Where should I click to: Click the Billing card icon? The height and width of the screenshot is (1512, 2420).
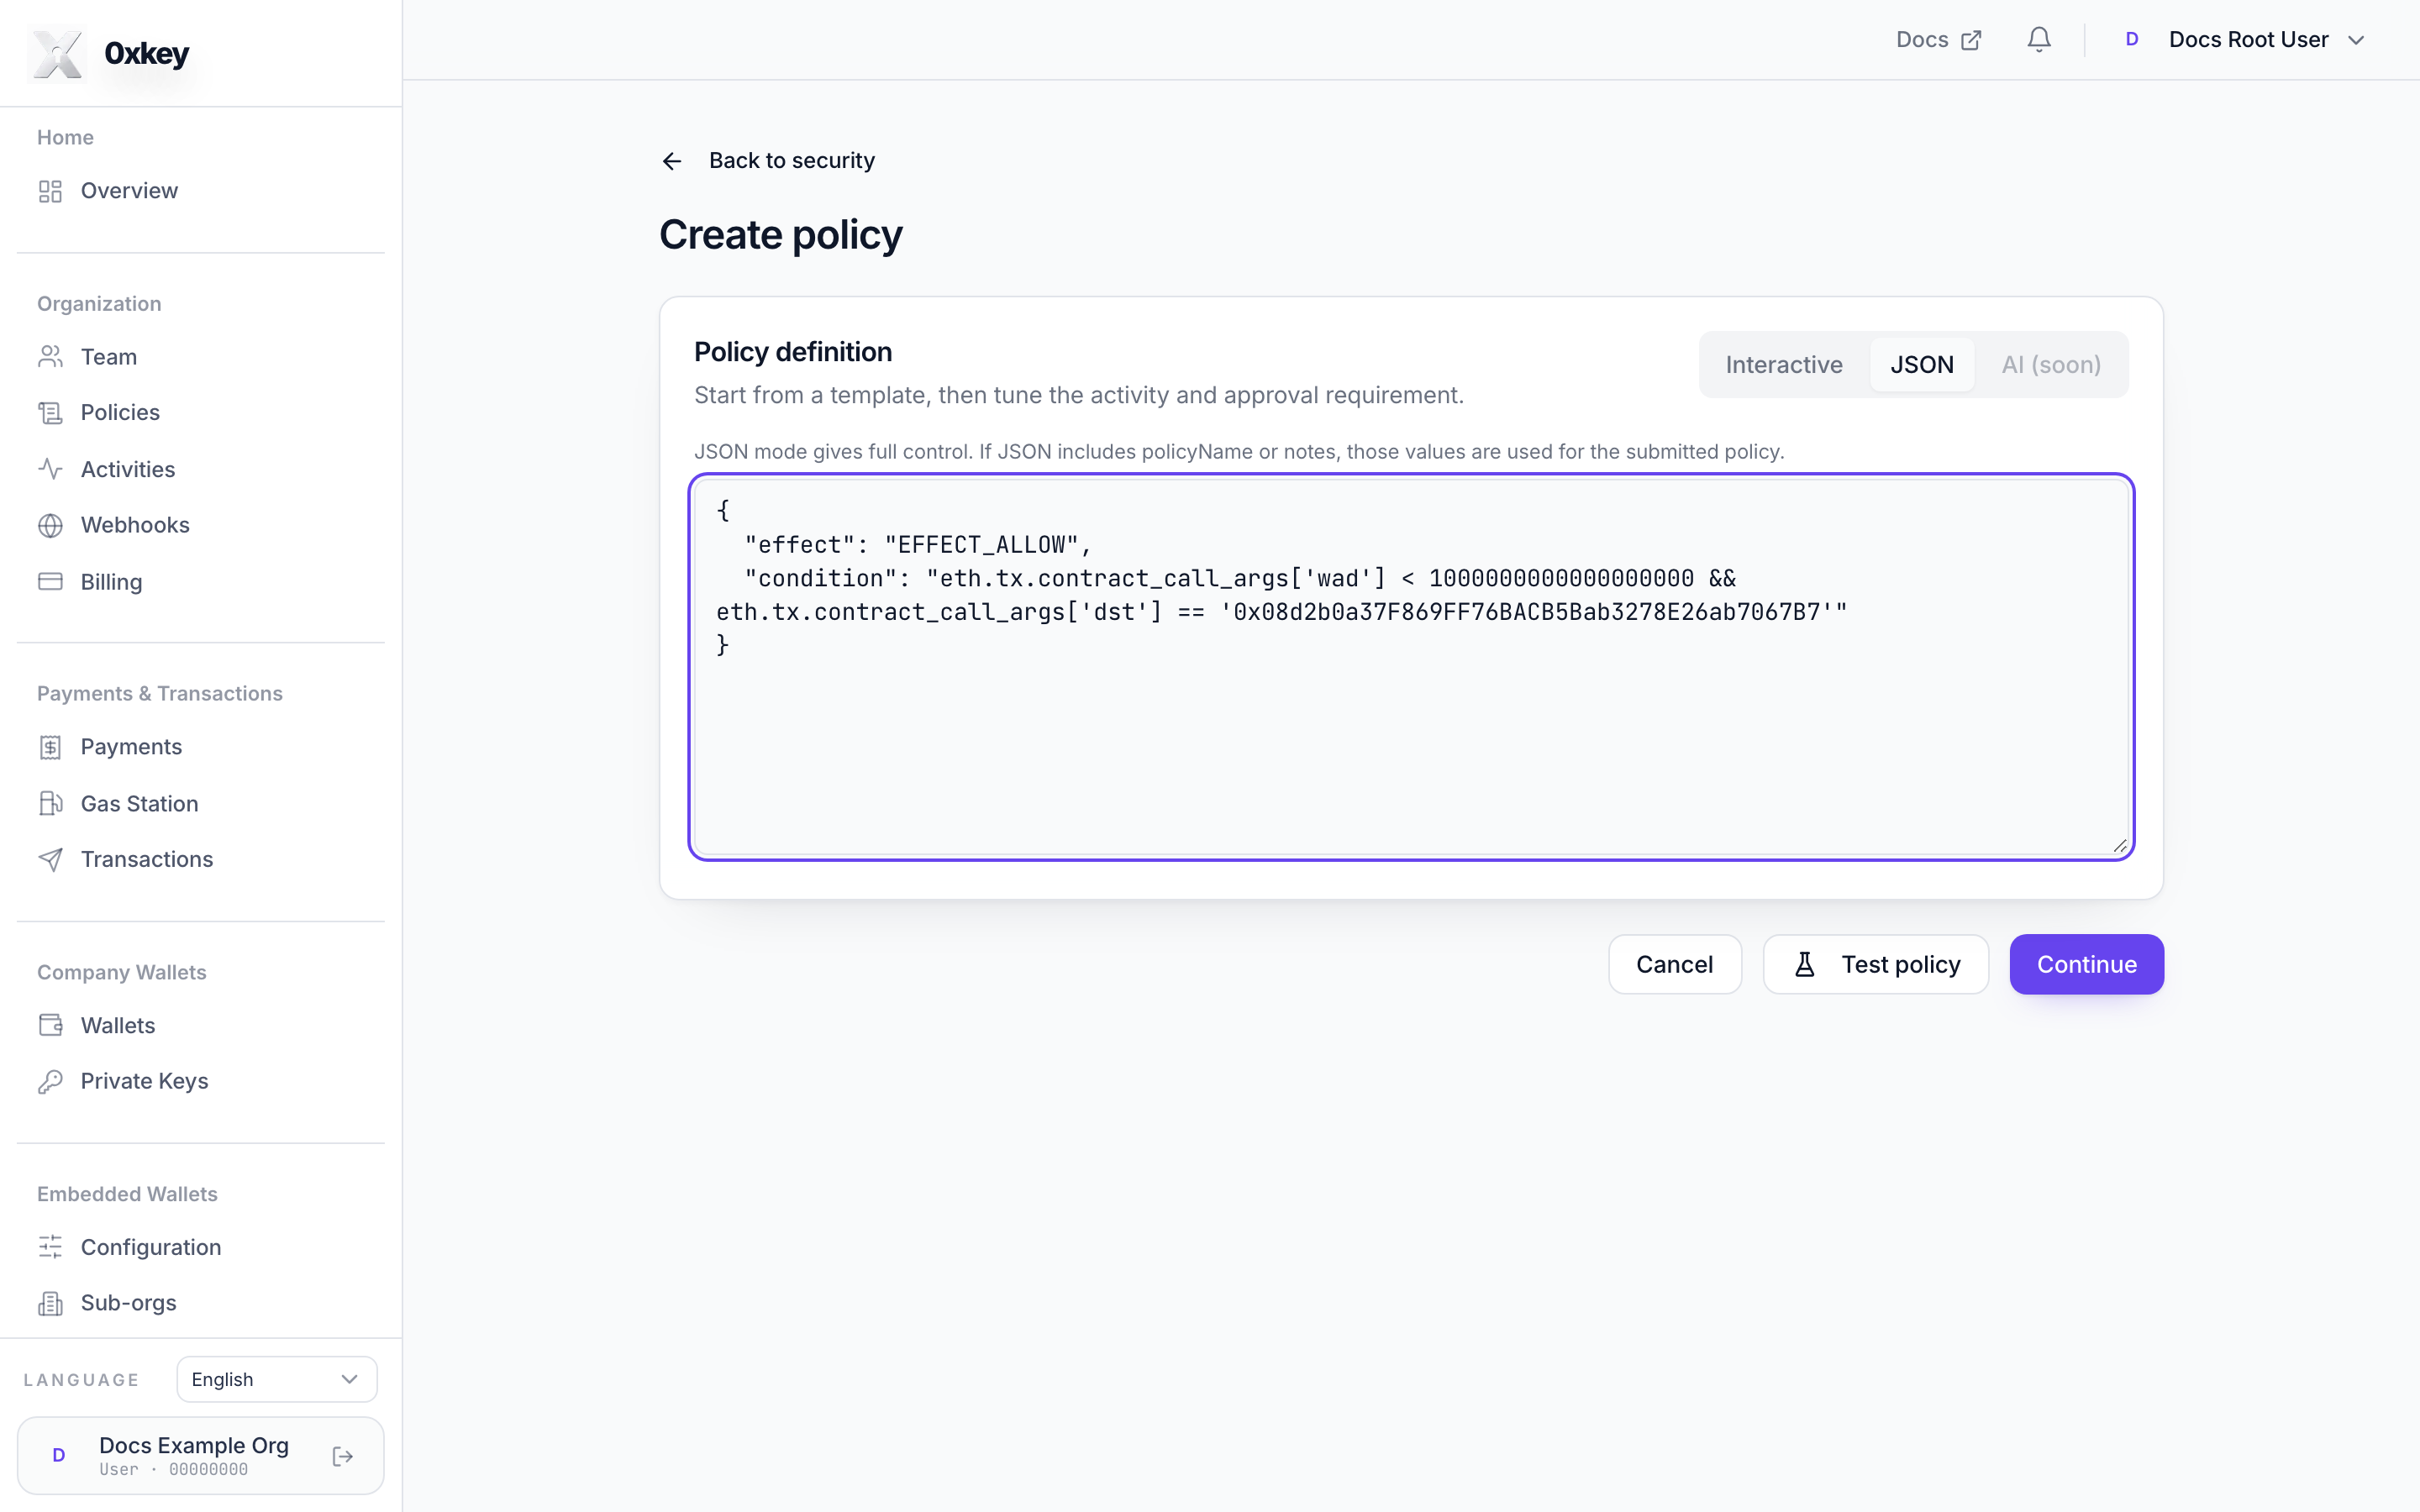click(50, 582)
